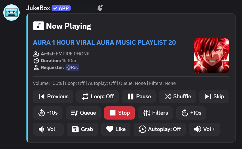Click the @Rev requester mention
Image resolution: width=242 pixels, height=149 pixels.
point(72,67)
